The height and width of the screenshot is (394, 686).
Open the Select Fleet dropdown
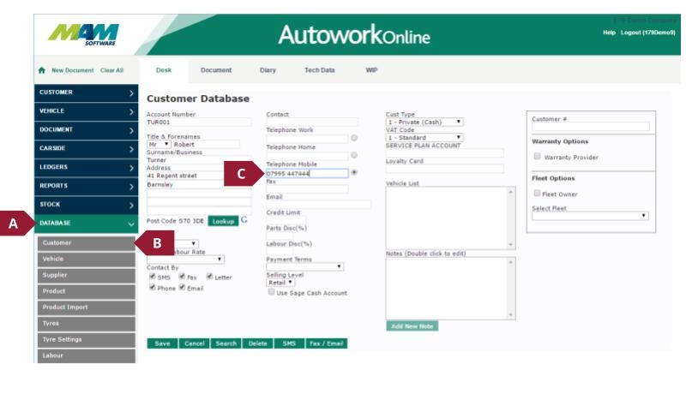coord(589,216)
